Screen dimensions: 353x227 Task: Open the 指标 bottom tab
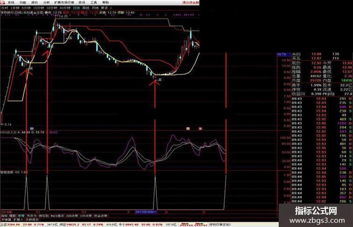(4, 216)
